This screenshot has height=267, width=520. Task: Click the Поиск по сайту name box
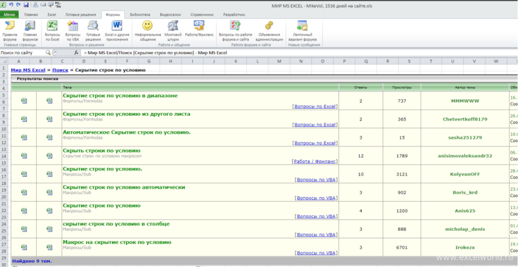click(x=22, y=53)
